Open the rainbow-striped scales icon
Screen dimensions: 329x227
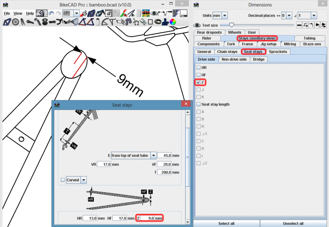pyautogui.click(x=146, y=13)
